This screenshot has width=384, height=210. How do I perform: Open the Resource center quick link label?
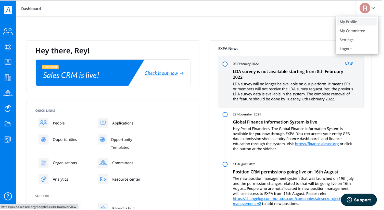pyautogui.click(x=126, y=179)
